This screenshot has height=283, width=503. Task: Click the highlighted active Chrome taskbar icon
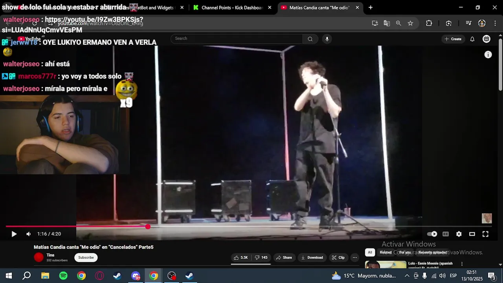point(154,276)
